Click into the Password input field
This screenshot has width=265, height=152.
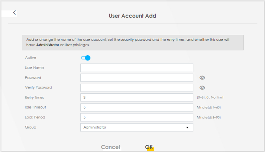136,78
